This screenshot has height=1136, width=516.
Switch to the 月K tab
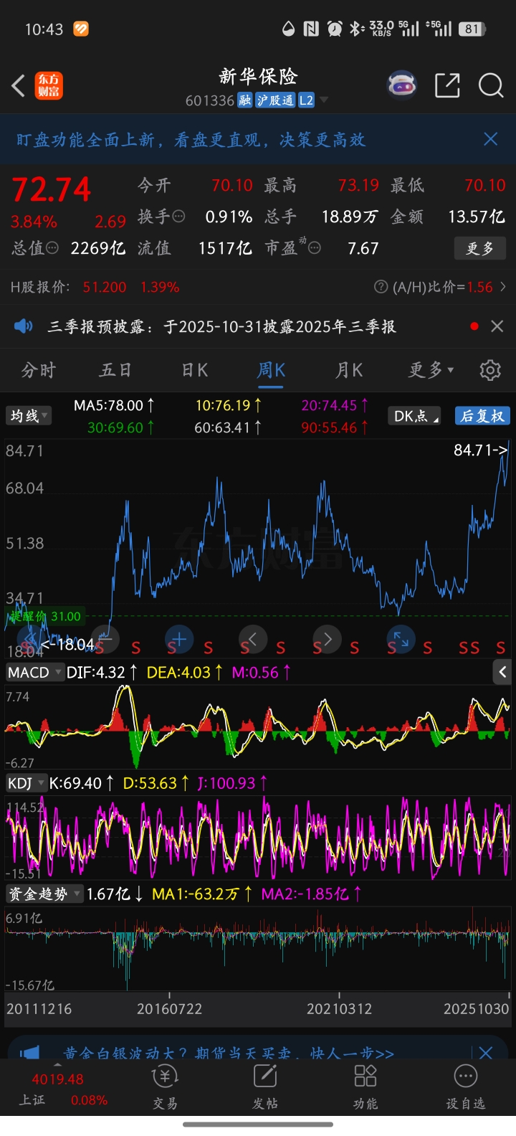[349, 370]
